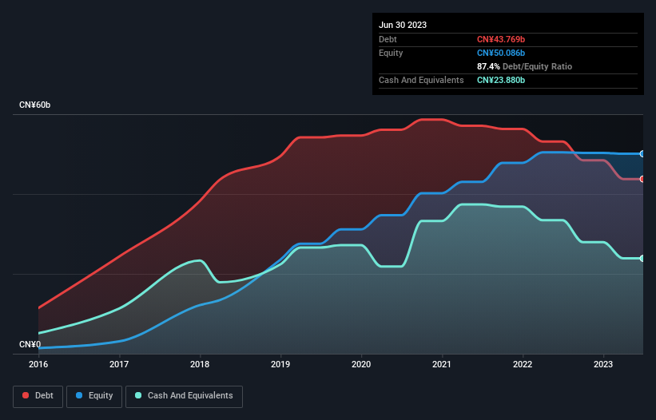The image size is (656, 420).
Task: Toggle the Debt series legend button
Action: [x=38, y=396]
